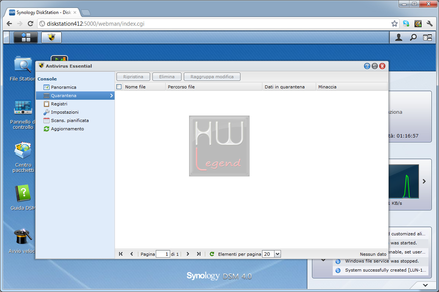The height and width of the screenshot is (292, 439).
Task: Click the Elimina button
Action: [x=167, y=77]
